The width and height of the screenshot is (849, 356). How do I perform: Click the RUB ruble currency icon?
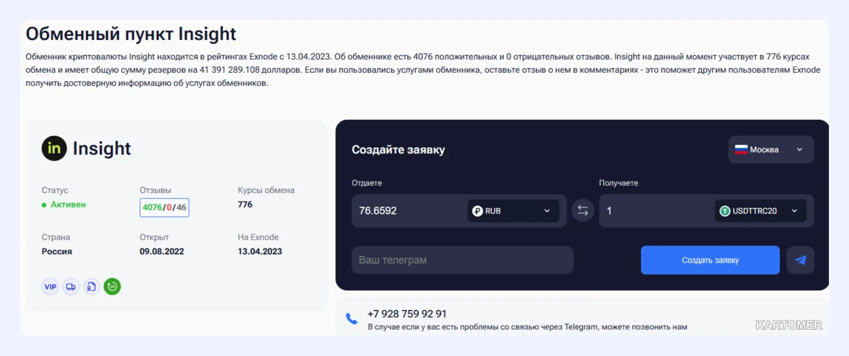(478, 211)
